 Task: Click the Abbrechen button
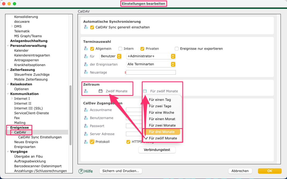(240, 171)
